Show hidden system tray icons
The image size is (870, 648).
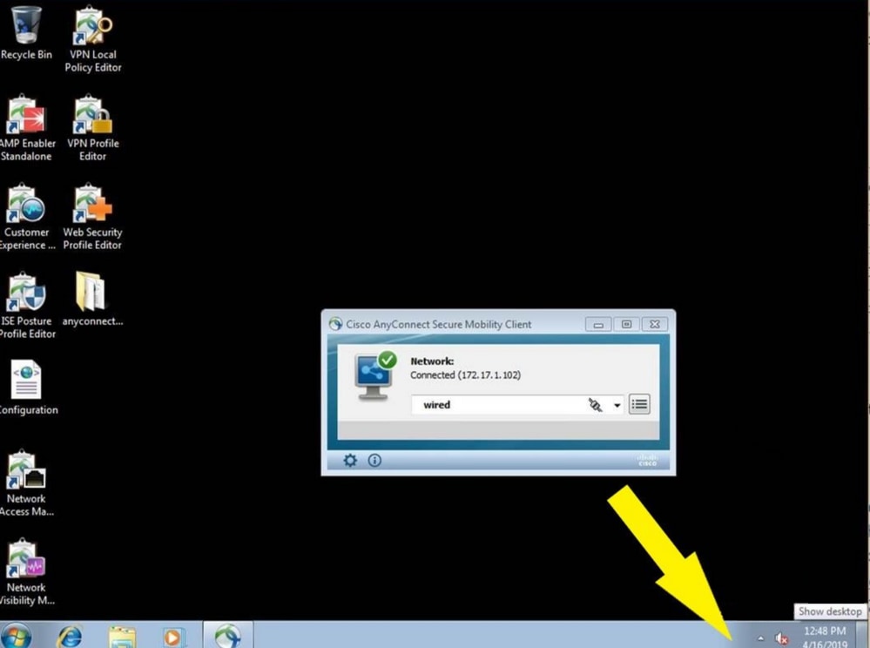(x=760, y=638)
